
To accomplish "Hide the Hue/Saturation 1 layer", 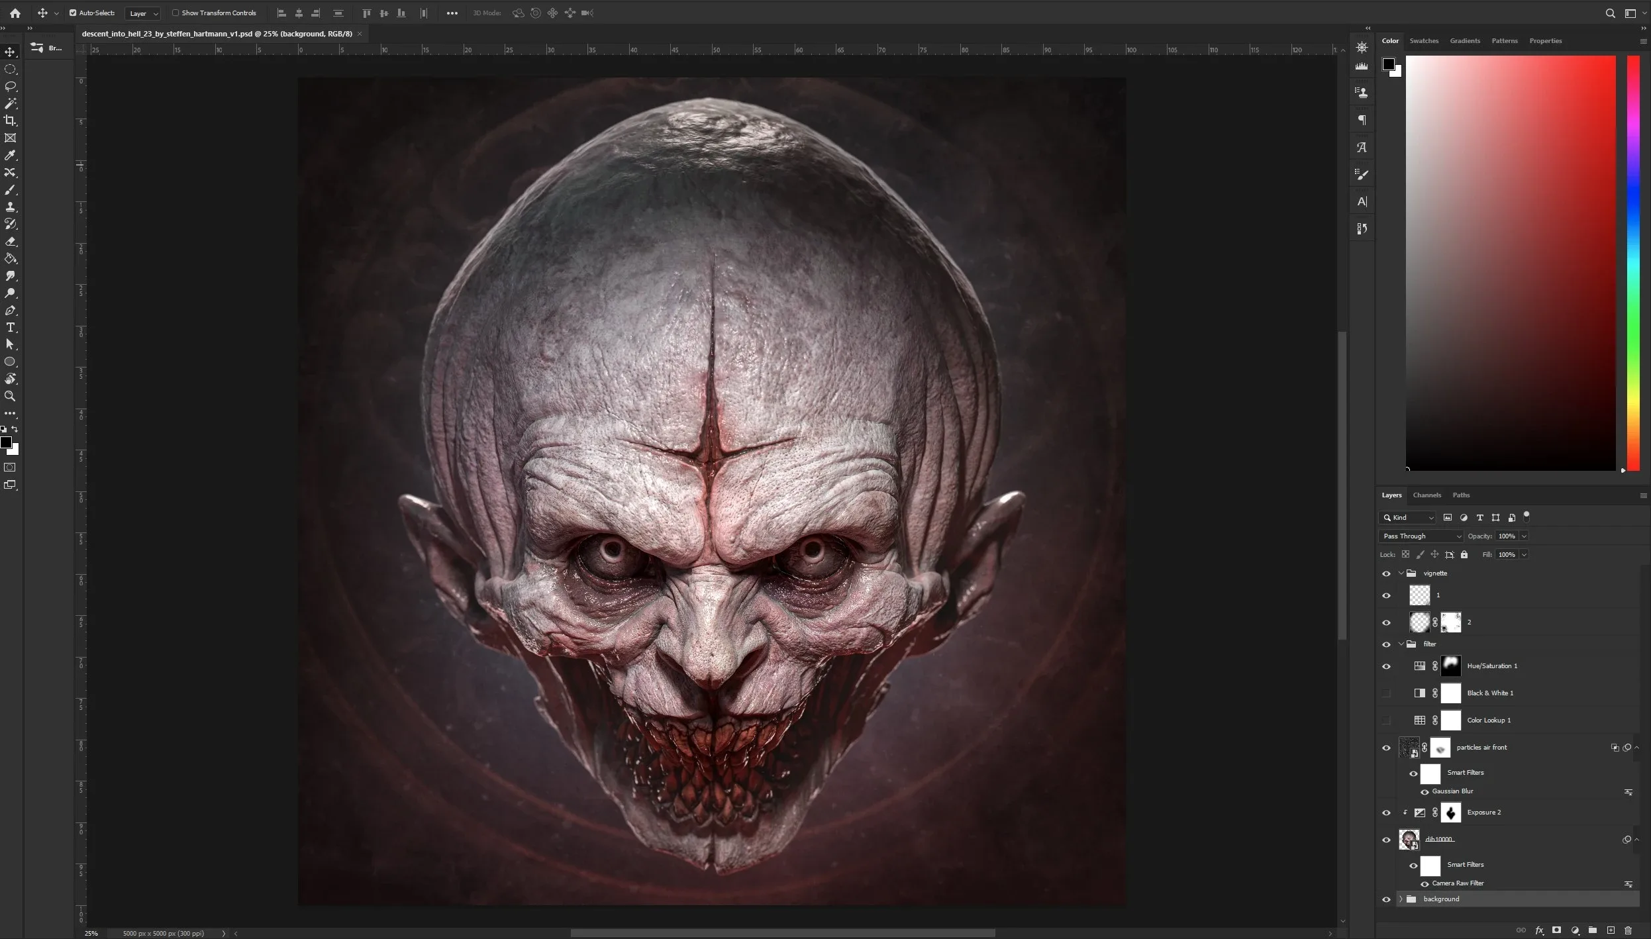I will tap(1386, 666).
